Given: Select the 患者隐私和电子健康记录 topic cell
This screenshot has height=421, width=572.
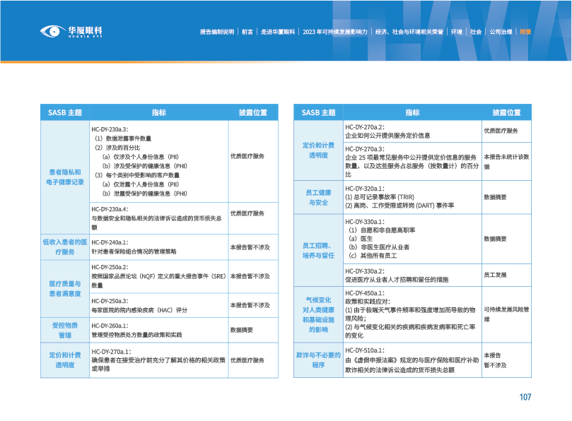Looking at the screenshot, I should pyautogui.click(x=65, y=177).
